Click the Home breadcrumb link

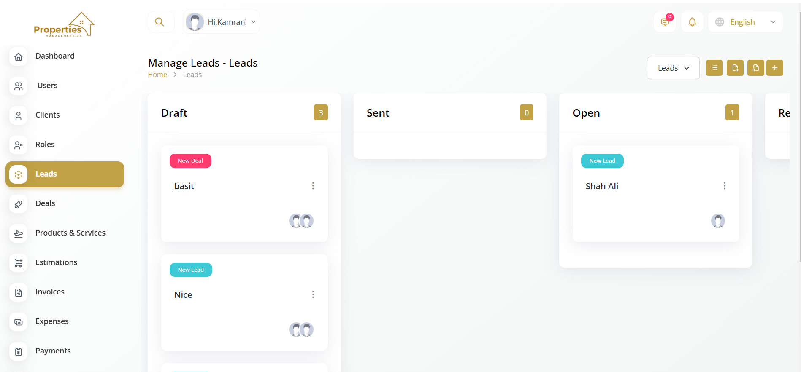pos(157,75)
